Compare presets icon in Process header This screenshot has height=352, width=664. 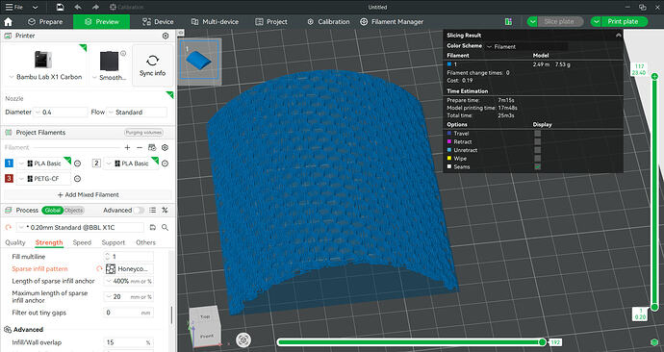point(165,210)
